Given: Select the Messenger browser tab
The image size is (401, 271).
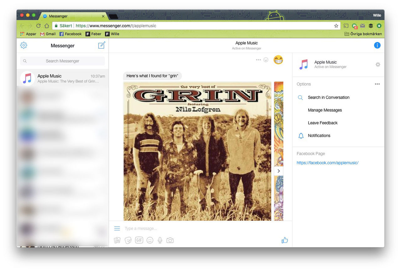Looking at the screenshot, I should [x=74, y=16].
